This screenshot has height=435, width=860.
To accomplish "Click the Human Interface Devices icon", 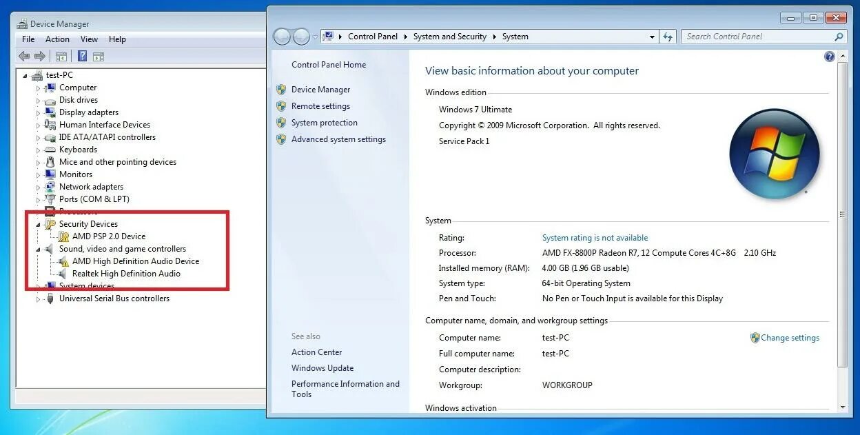I will [50, 125].
